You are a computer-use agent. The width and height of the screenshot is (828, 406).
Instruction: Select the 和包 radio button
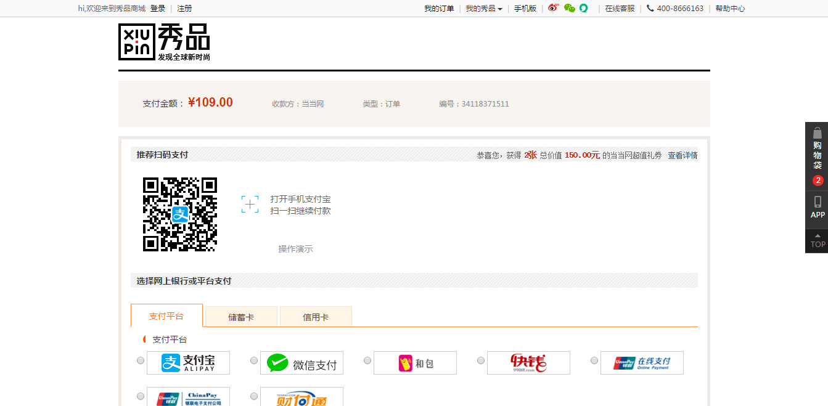click(x=367, y=360)
